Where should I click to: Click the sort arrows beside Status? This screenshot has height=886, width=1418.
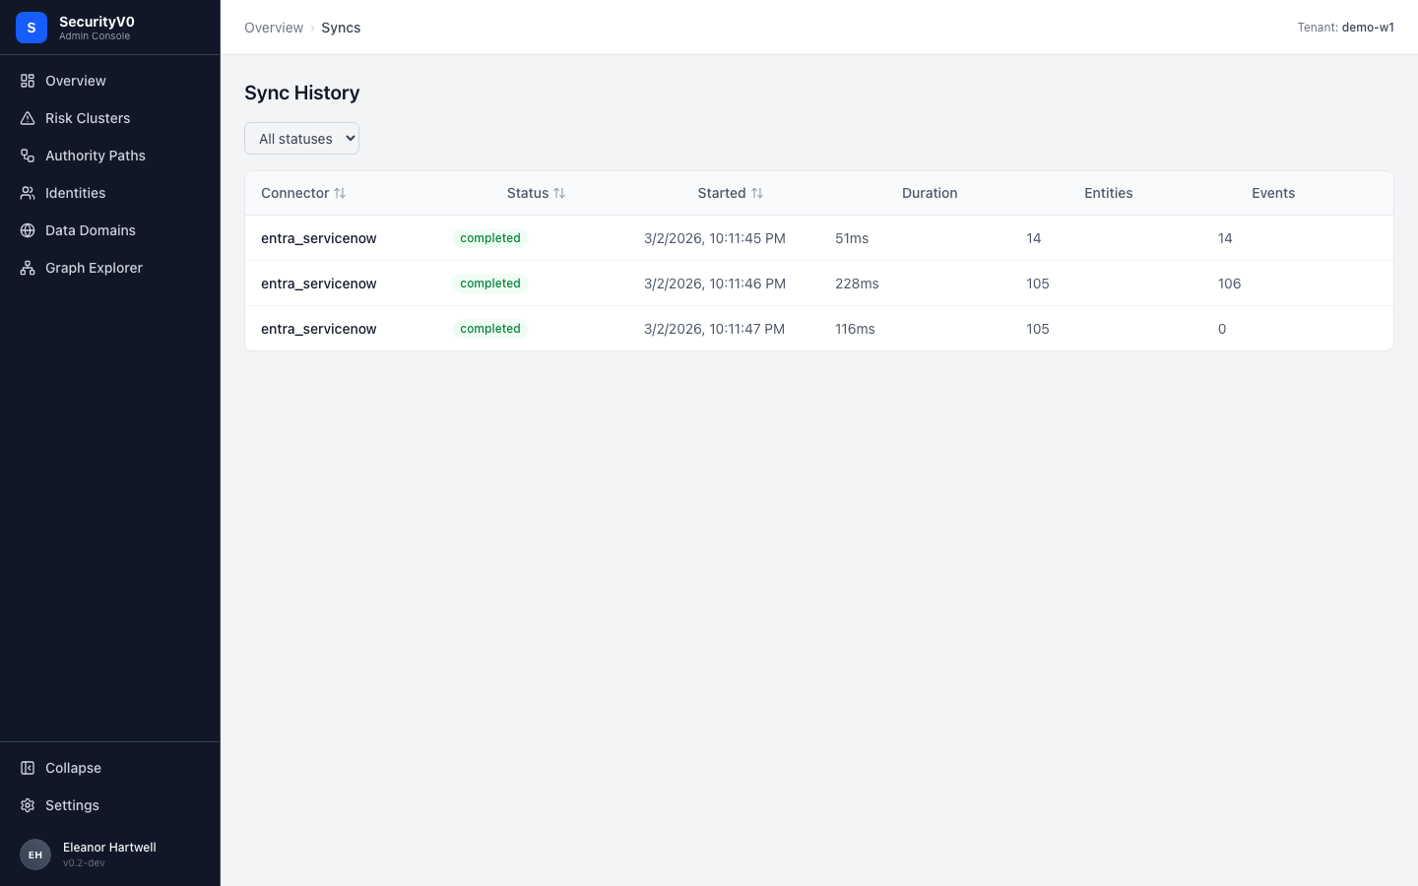point(559,193)
